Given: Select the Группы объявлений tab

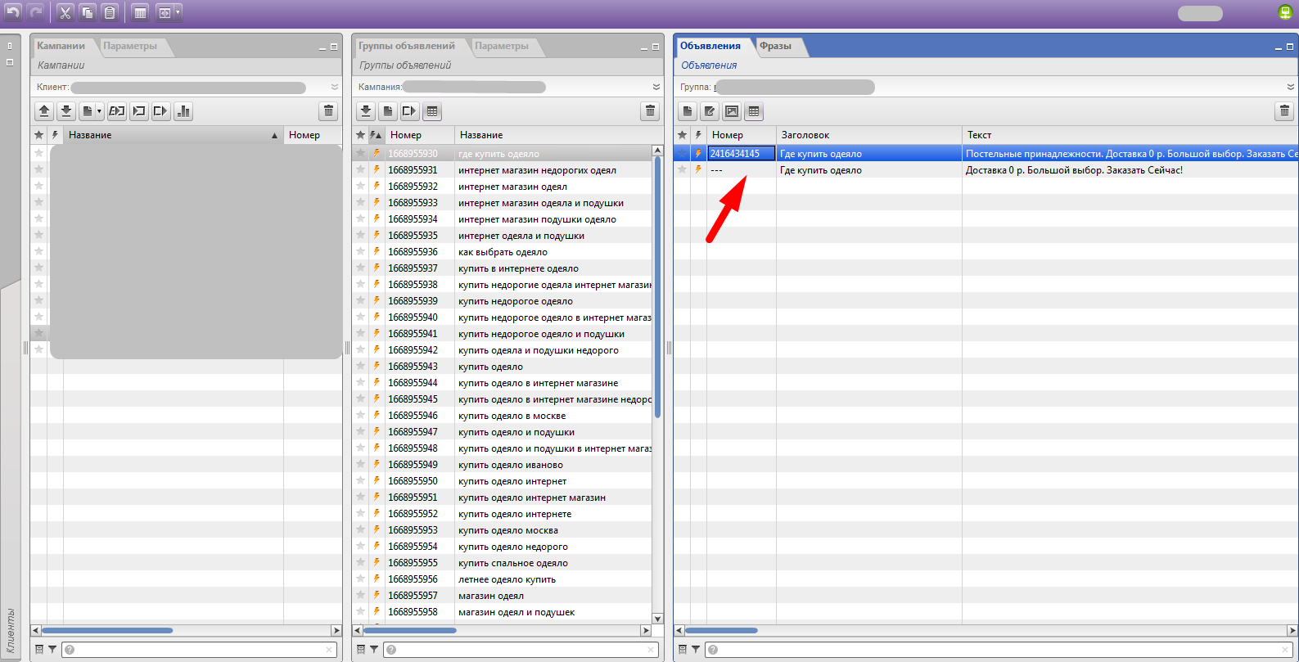Looking at the screenshot, I should tap(407, 46).
